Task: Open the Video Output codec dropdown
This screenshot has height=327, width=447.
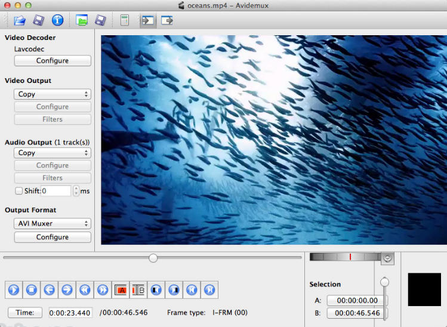Action: coord(53,94)
